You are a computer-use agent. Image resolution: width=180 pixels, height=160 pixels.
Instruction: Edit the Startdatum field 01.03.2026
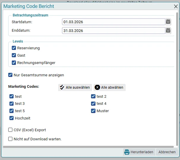point(113,22)
